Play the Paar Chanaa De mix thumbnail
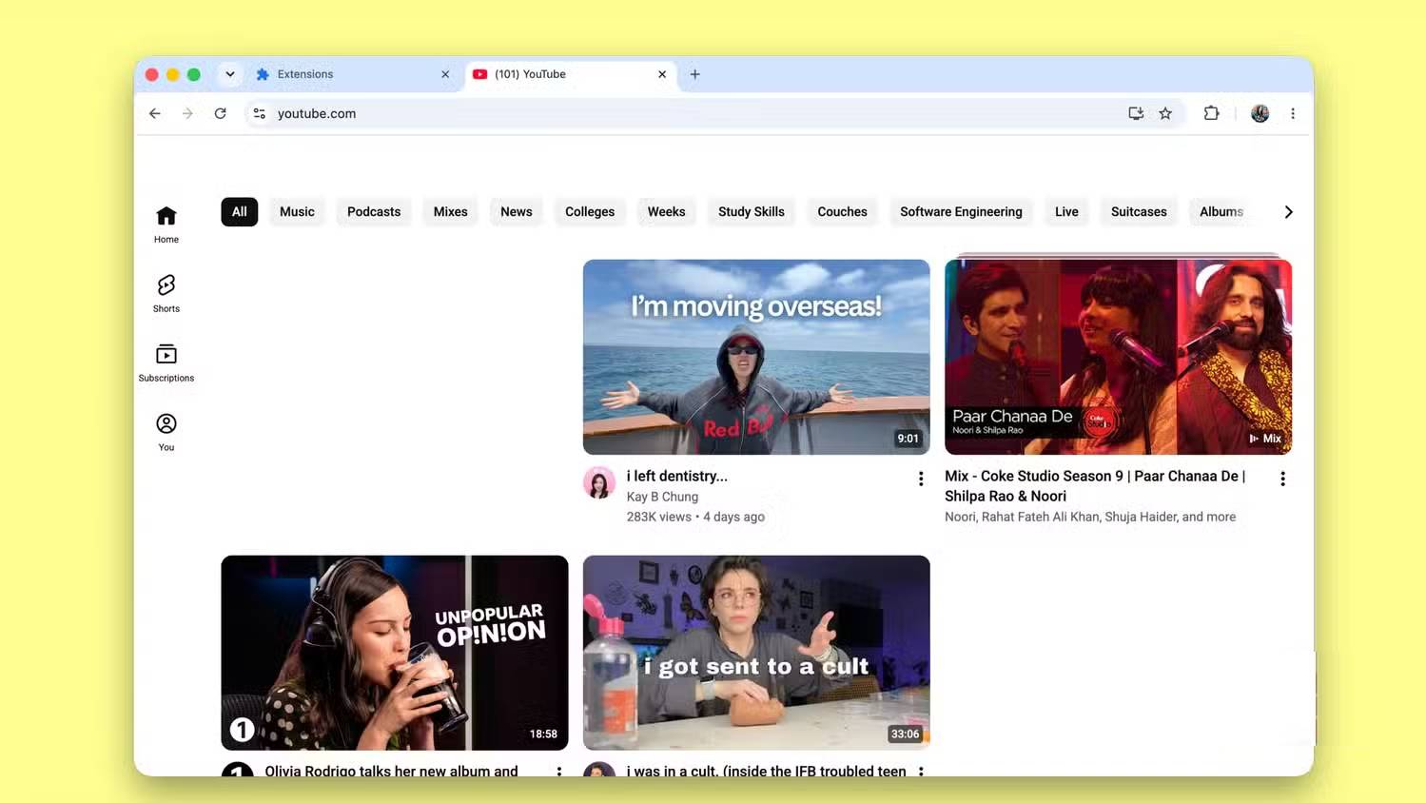This screenshot has height=803, width=1426. coord(1118,357)
